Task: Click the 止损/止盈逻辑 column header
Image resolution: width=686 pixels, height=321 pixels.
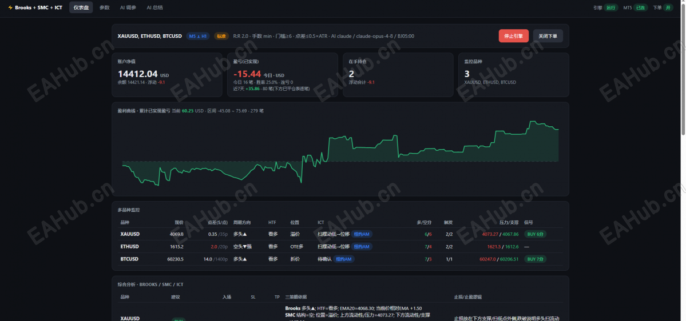Action: (x=468, y=297)
